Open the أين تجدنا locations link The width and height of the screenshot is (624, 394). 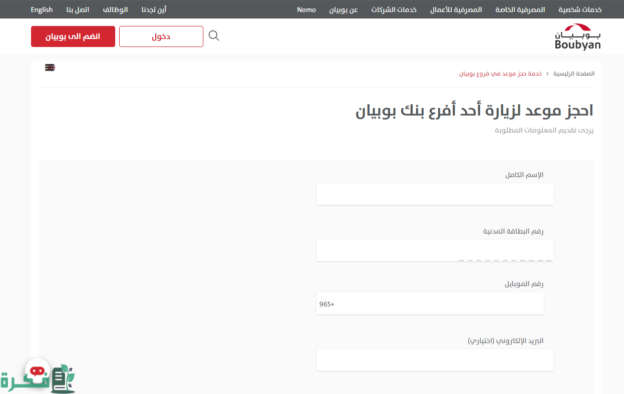[154, 9]
